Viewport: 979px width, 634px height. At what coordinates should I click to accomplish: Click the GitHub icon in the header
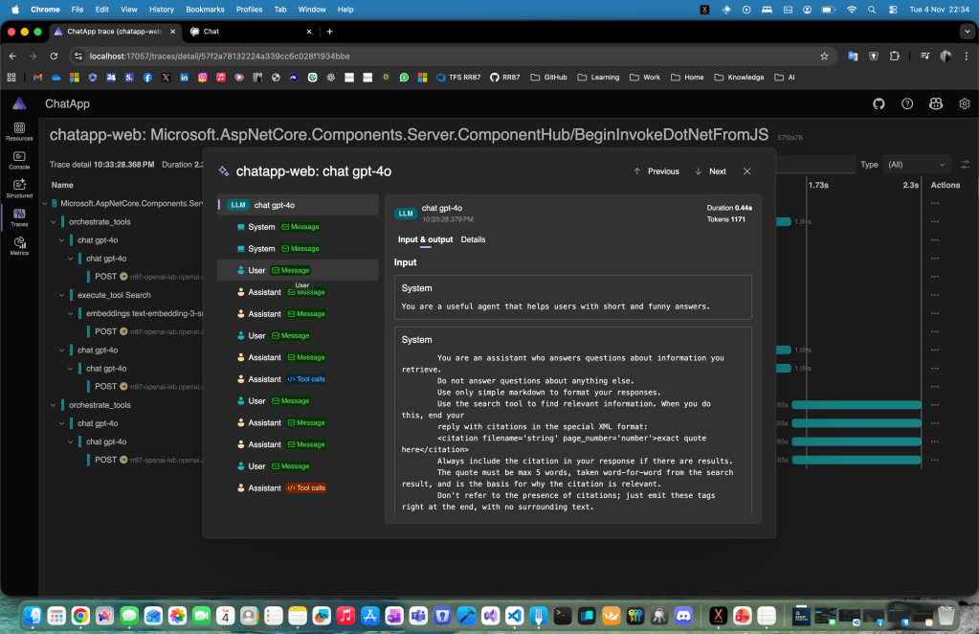coord(879,103)
